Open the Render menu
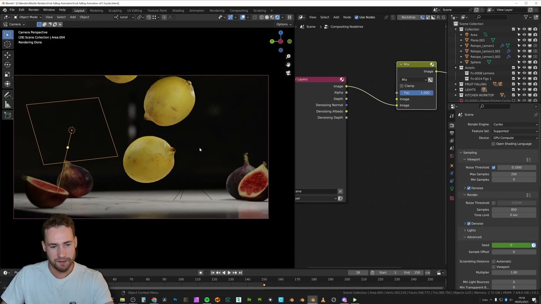This screenshot has height=304, width=541. [34, 10]
